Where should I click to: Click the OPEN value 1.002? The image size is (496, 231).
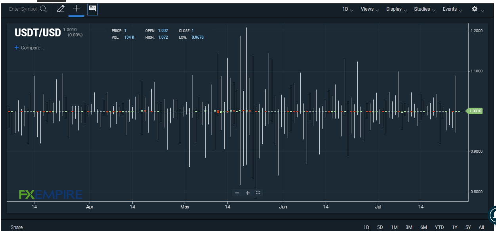click(x=163, y=31)
